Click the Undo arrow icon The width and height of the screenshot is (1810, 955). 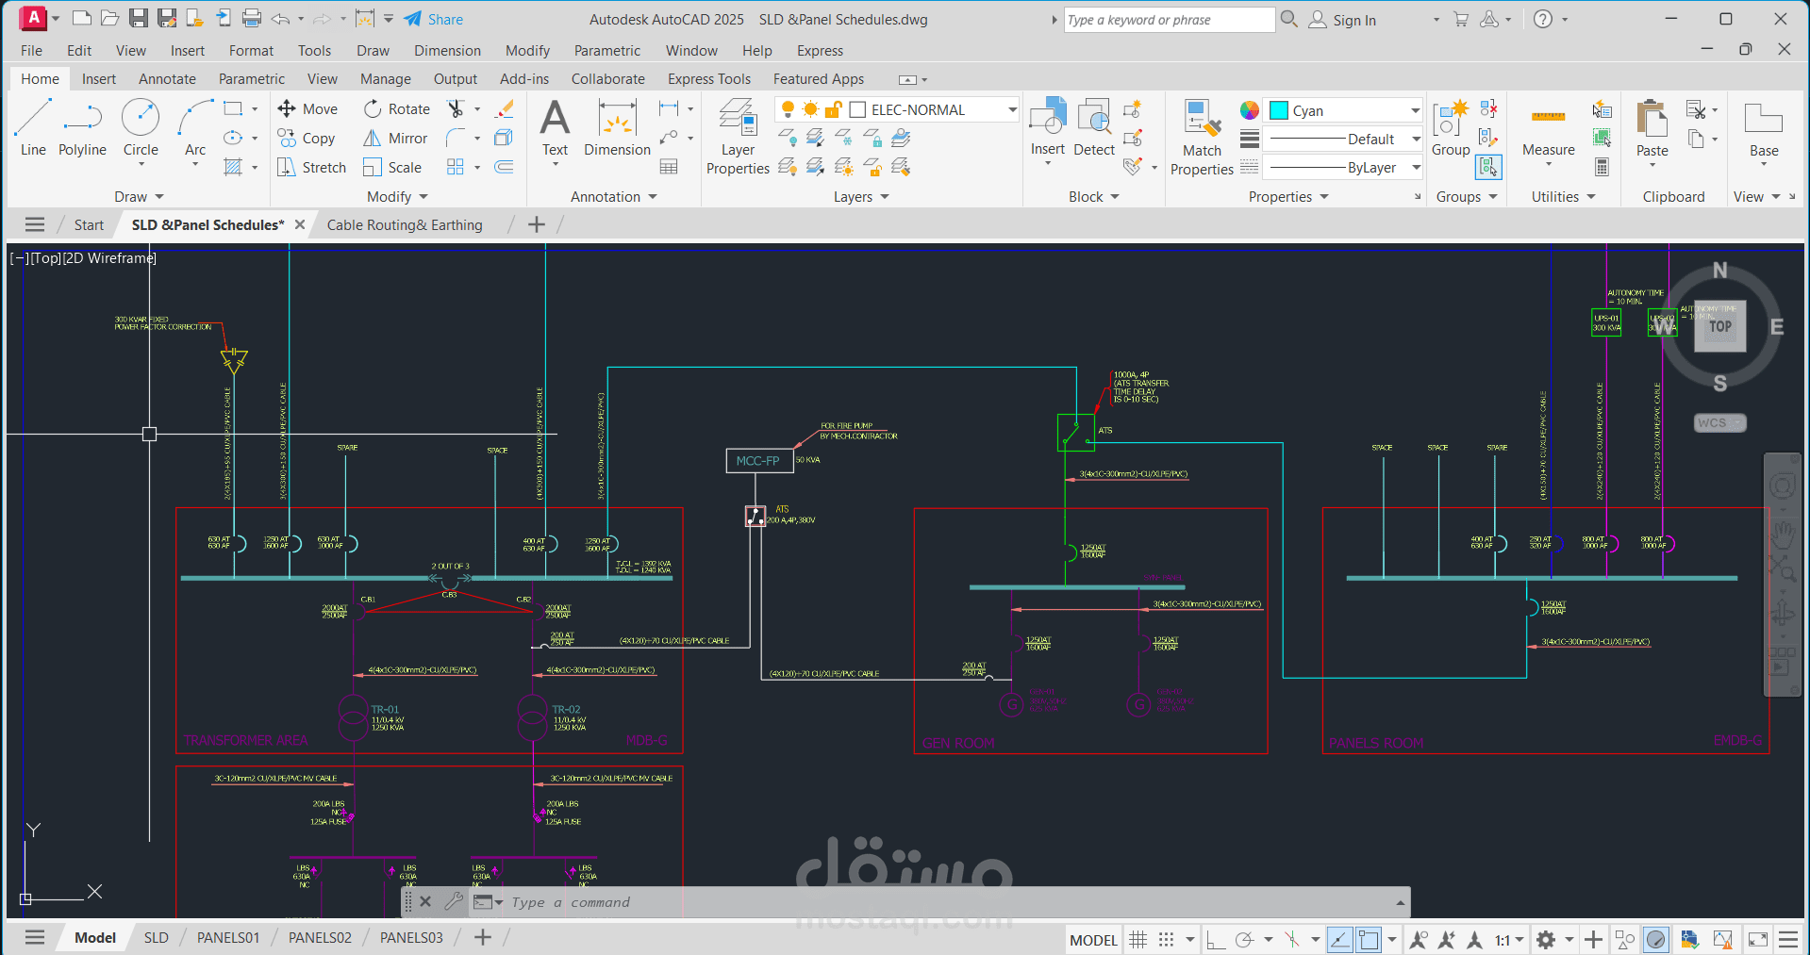coord(280,19)
